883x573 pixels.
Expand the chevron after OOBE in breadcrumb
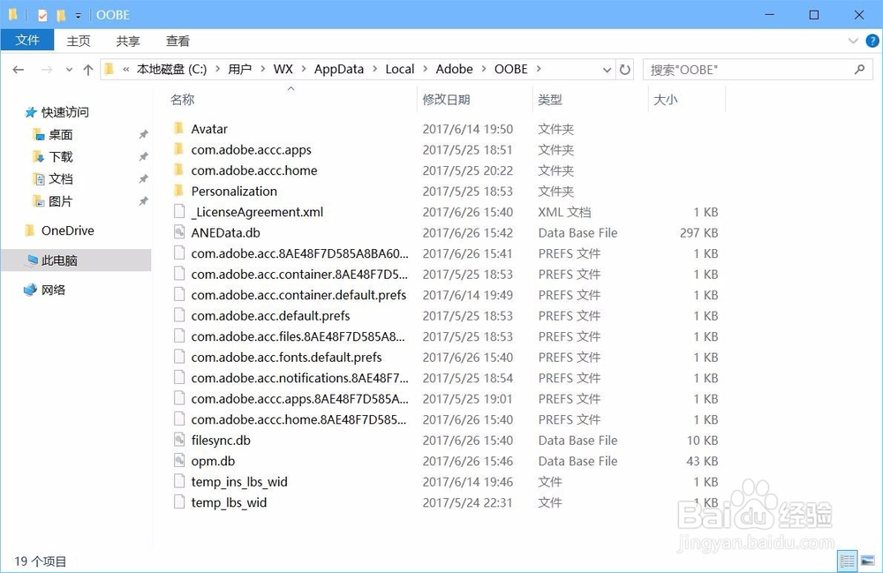(539, 69)
